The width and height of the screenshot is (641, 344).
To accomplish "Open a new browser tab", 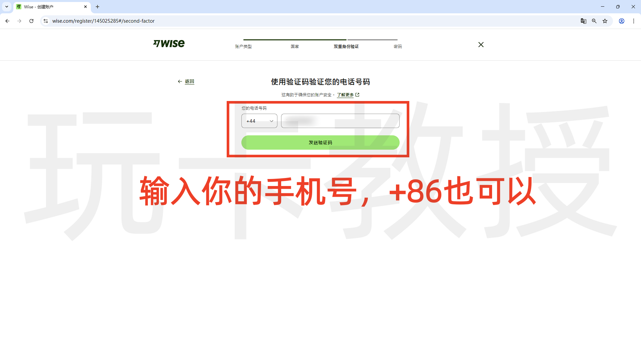I will point(97,7).
